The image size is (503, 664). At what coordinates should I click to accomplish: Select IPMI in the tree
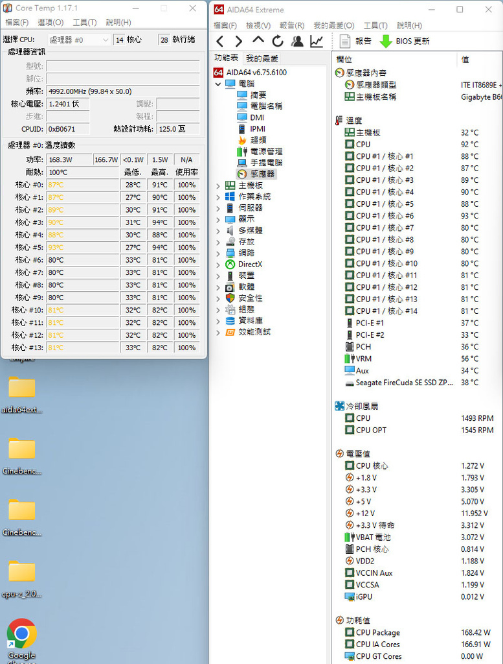coord(251,129)
